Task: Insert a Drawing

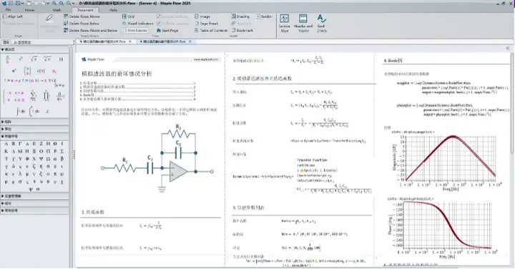Action: coord(240,16)
